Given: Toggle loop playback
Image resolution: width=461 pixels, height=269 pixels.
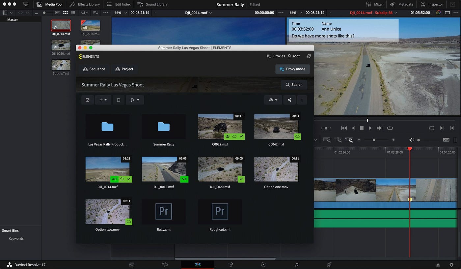Looking at the screenshot, I should click(x=390, y=128).
